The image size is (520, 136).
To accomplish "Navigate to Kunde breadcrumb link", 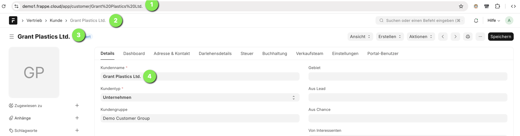I will [56, 20].
